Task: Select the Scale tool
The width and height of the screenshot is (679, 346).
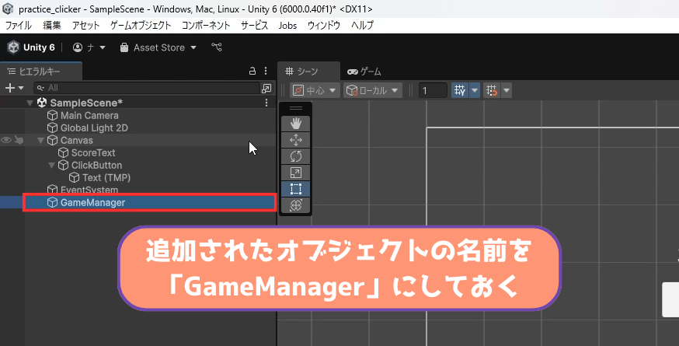Action: click(296, 173)
